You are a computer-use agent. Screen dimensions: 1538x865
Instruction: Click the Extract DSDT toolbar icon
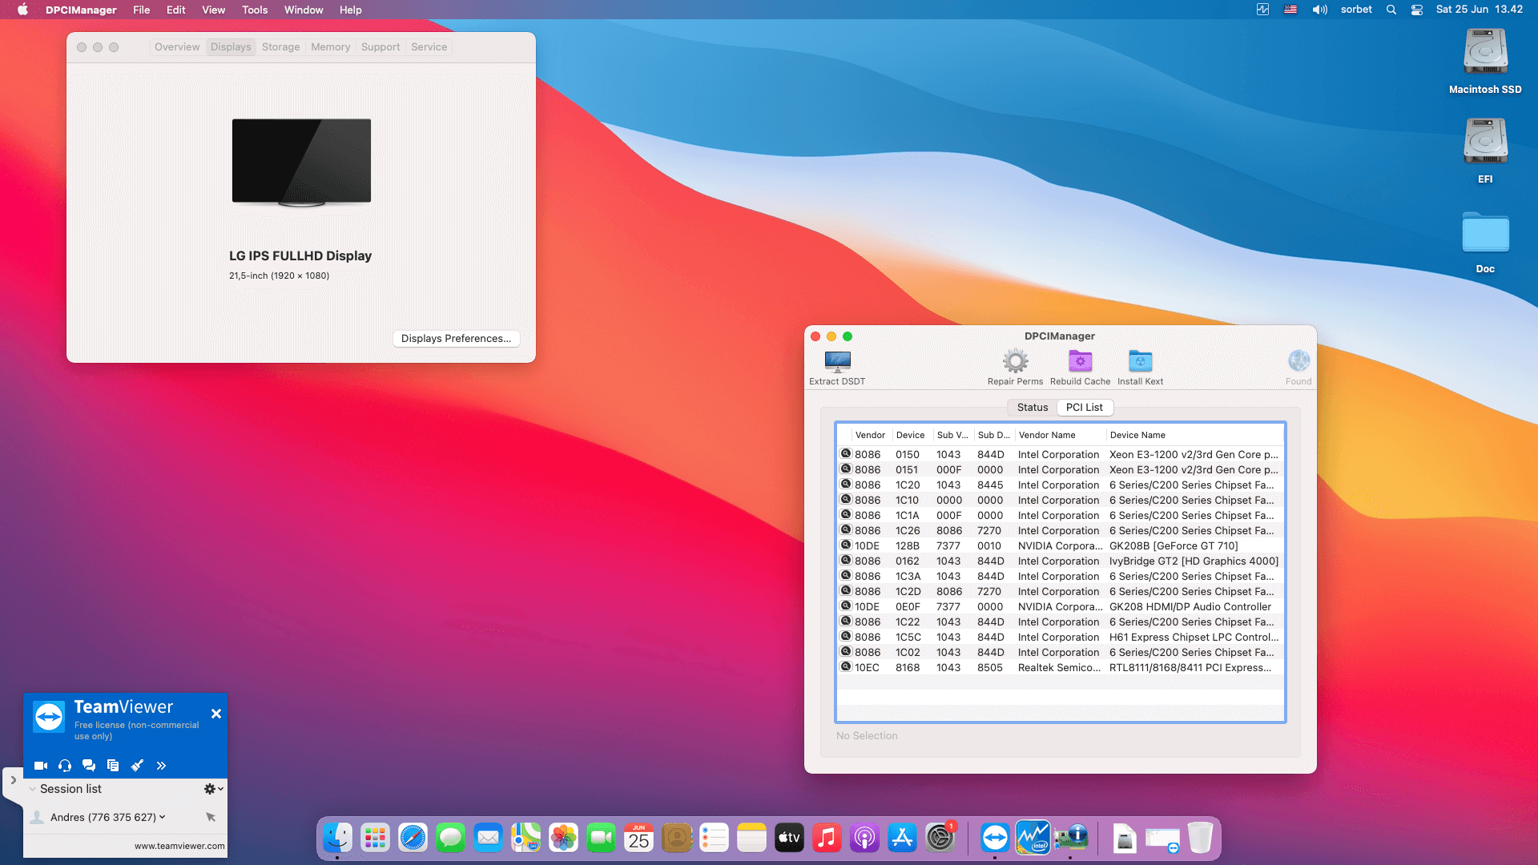coord(837,362)
